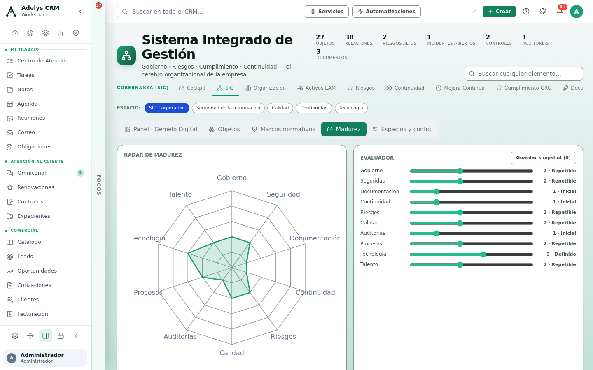Open Omnicanal with 3 badge

coord(45,173)
